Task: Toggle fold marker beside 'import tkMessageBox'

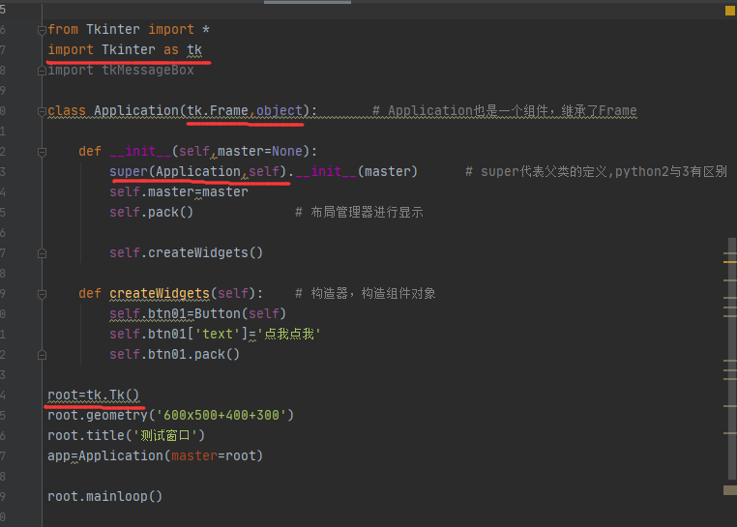Action: [x=42, y=71]
